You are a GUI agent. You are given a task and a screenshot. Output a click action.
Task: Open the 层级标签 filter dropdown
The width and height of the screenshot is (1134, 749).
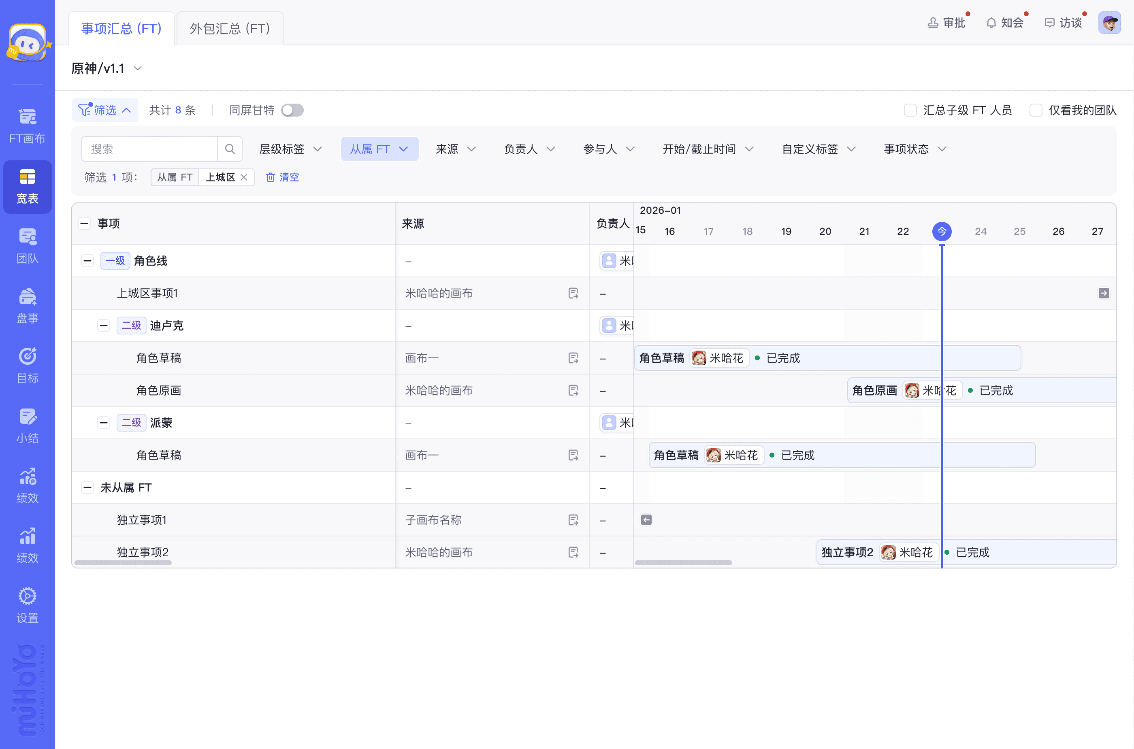coord(290,149)
